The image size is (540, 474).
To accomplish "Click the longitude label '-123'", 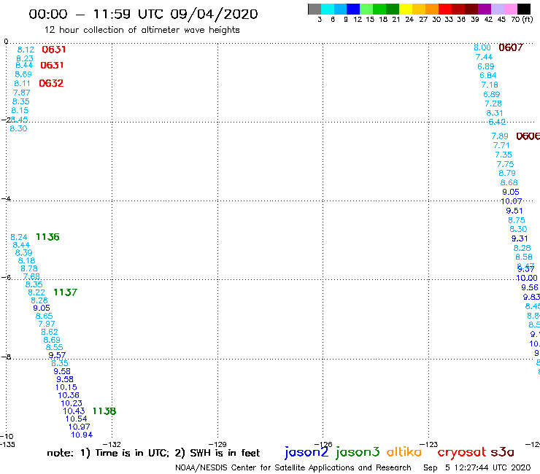I will click(429, 444).
